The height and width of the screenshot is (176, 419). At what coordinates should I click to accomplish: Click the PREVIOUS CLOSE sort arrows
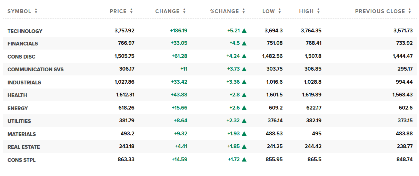tap(410, 11)
